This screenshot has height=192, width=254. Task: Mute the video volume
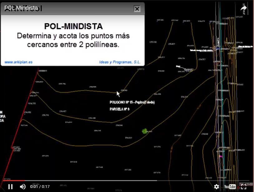click(23, 187)
